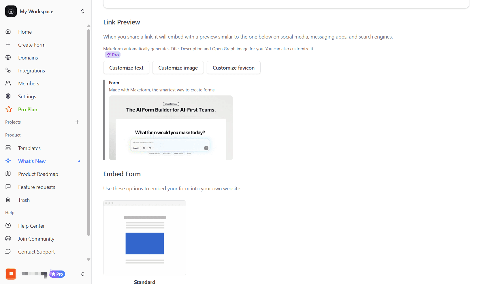Click the Customize favicon button

click(234, 67)
